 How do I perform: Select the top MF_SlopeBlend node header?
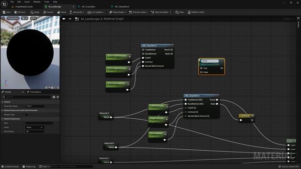158,46
